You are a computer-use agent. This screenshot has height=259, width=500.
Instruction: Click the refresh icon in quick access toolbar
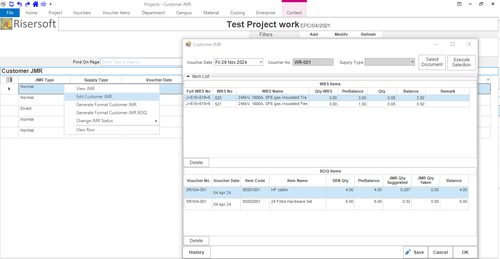click(11, 4)
